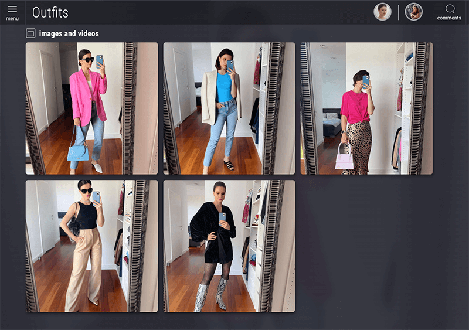
Task: Open the black top beige trousers photo
Action: tap(91, 246)
